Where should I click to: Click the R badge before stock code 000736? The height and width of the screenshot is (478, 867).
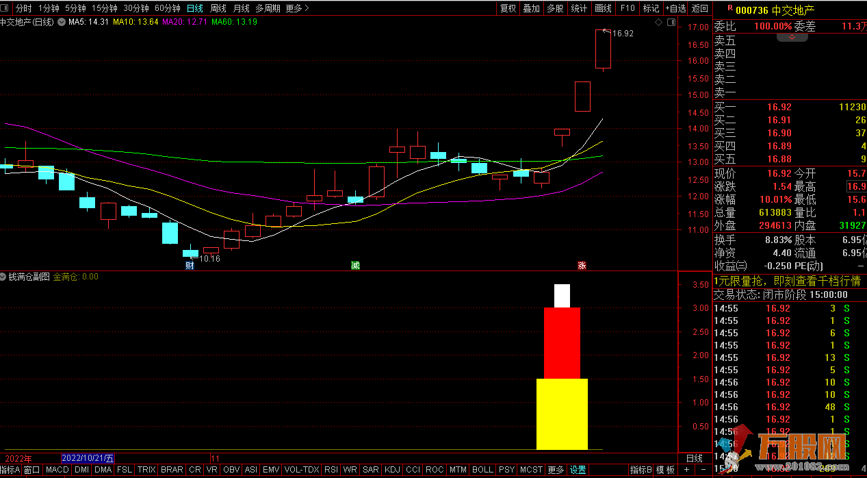pos(731,9)
